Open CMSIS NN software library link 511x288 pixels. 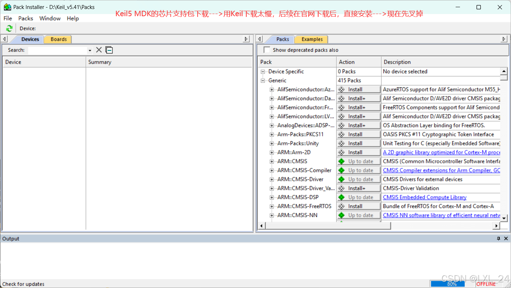(442, 215)
